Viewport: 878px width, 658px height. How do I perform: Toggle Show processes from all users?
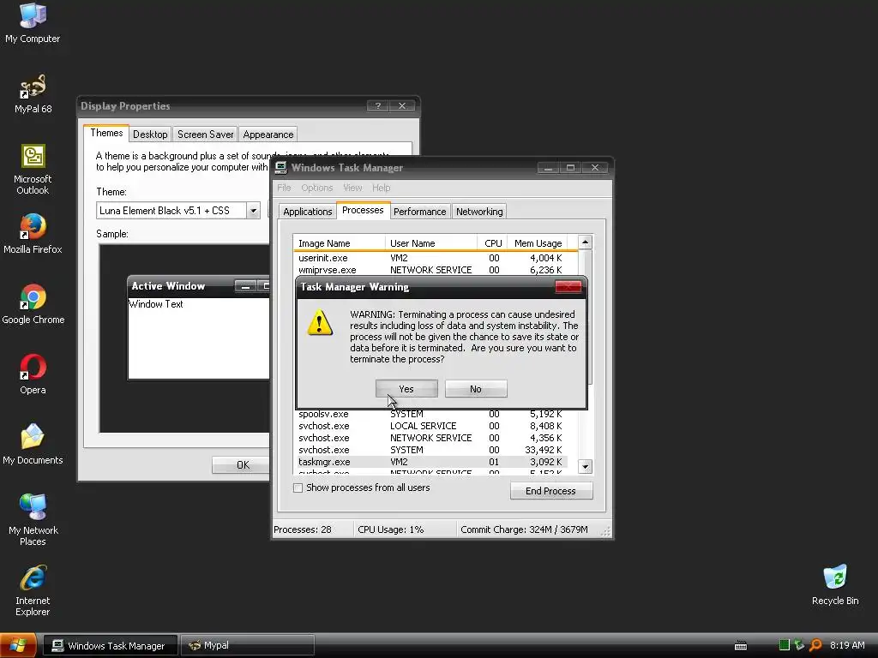coord(298,488)
